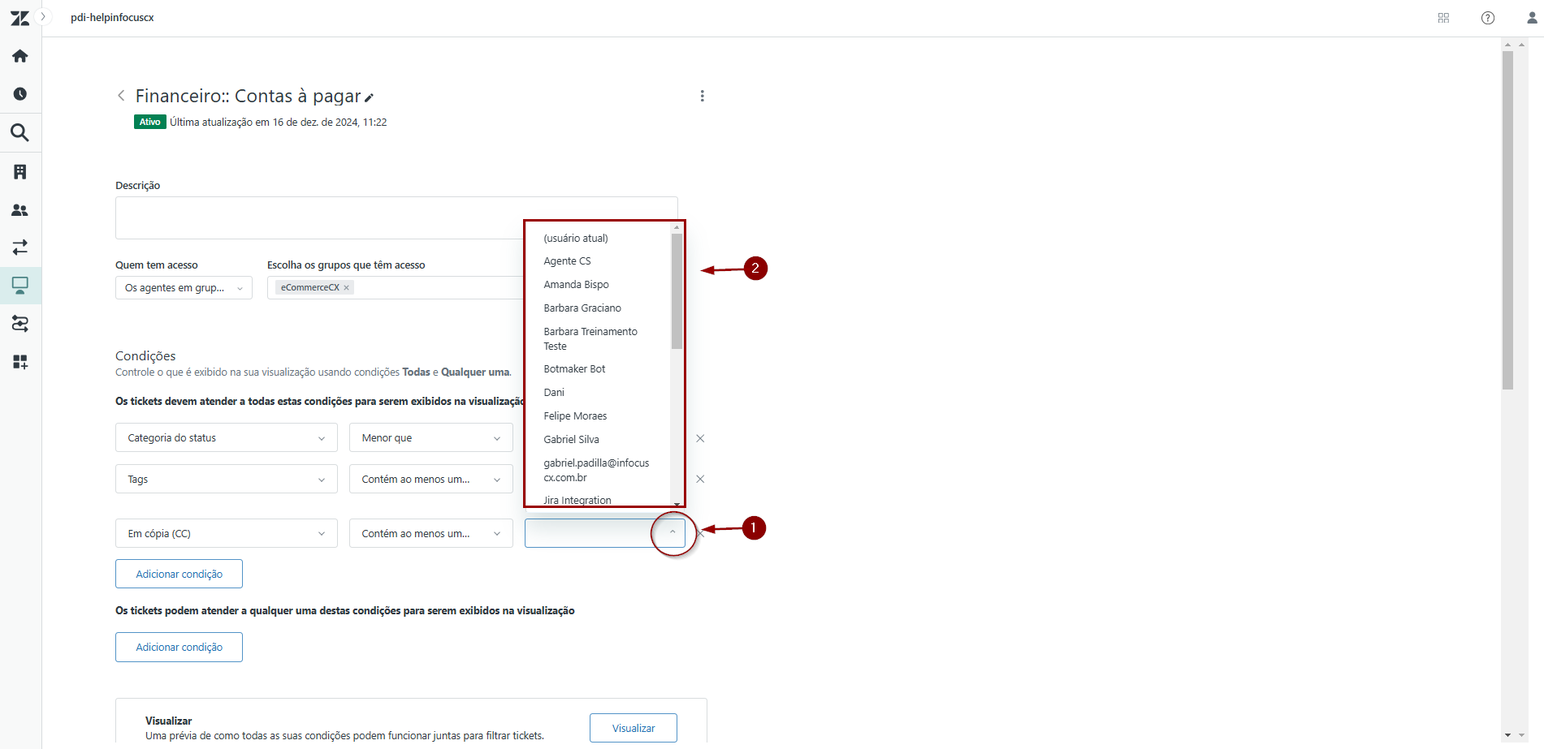Expand the Categoria do status dropdown
Image resolution: width=1544 pixels, height=749 pixels.
pyautogui.click(x=226, y=437)
